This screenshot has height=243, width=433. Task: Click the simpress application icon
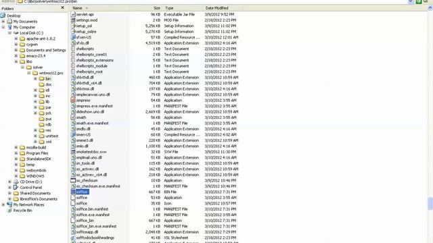[73, 101]
